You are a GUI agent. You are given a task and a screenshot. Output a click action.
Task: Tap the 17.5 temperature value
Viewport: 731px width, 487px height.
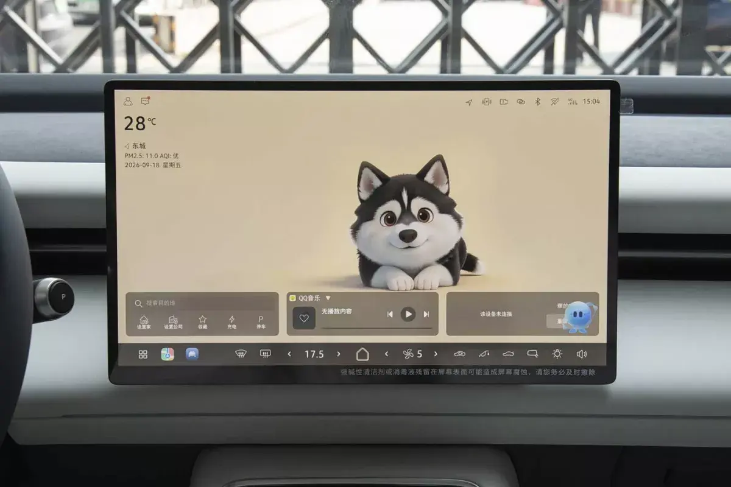[314, 354]
